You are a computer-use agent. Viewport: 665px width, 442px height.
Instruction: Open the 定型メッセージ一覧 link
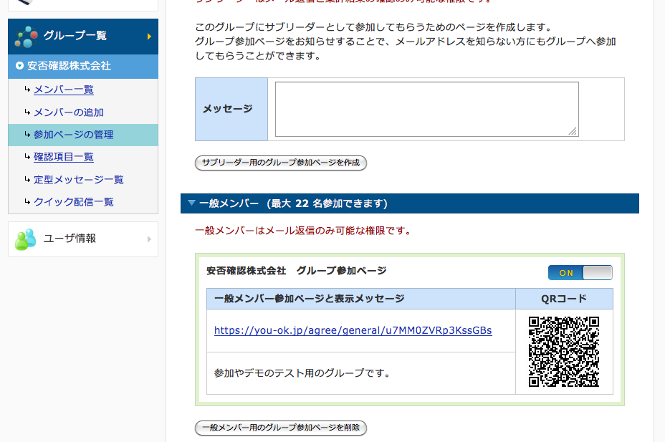pyautogui.click(x=78, y=180)
